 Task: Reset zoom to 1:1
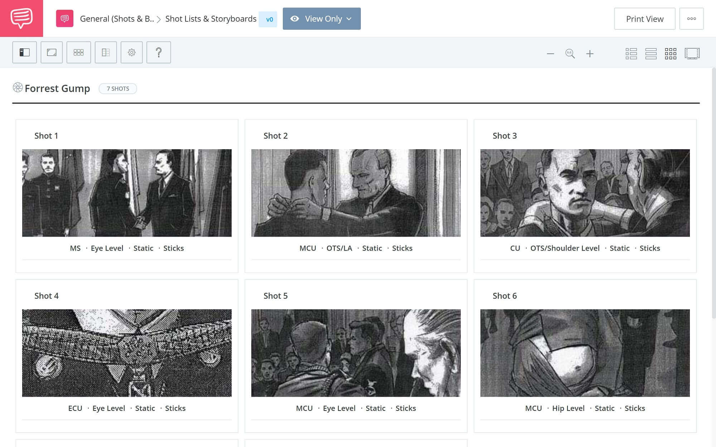570,53
